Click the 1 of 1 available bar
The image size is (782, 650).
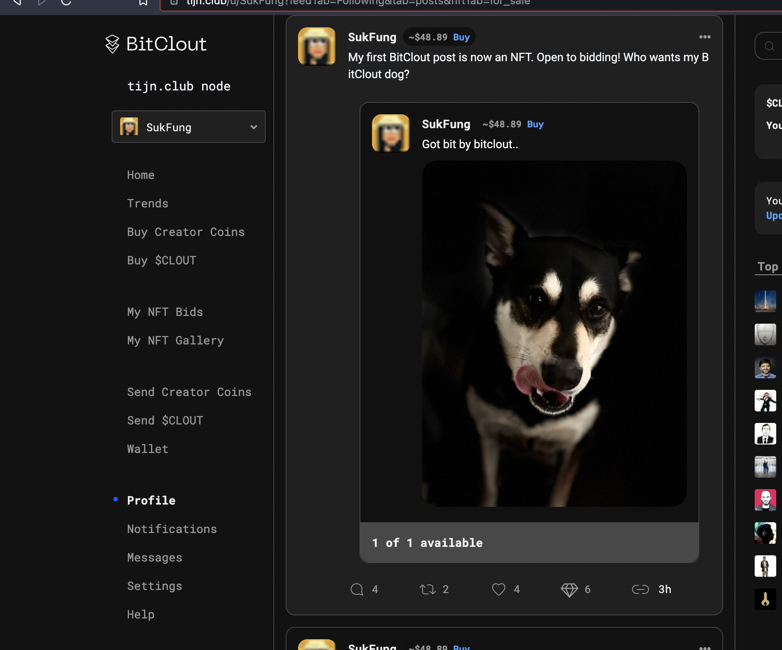pyautogui.click(x=529, y=543)
